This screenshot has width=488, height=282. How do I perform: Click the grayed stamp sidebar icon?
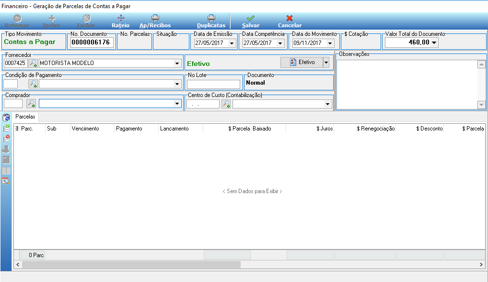click(6, 149)
